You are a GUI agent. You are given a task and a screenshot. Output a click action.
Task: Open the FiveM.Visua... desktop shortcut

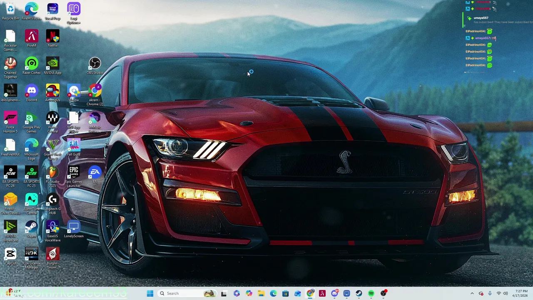31,11
